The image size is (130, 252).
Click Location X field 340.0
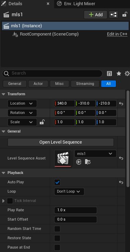pos(65,104)
